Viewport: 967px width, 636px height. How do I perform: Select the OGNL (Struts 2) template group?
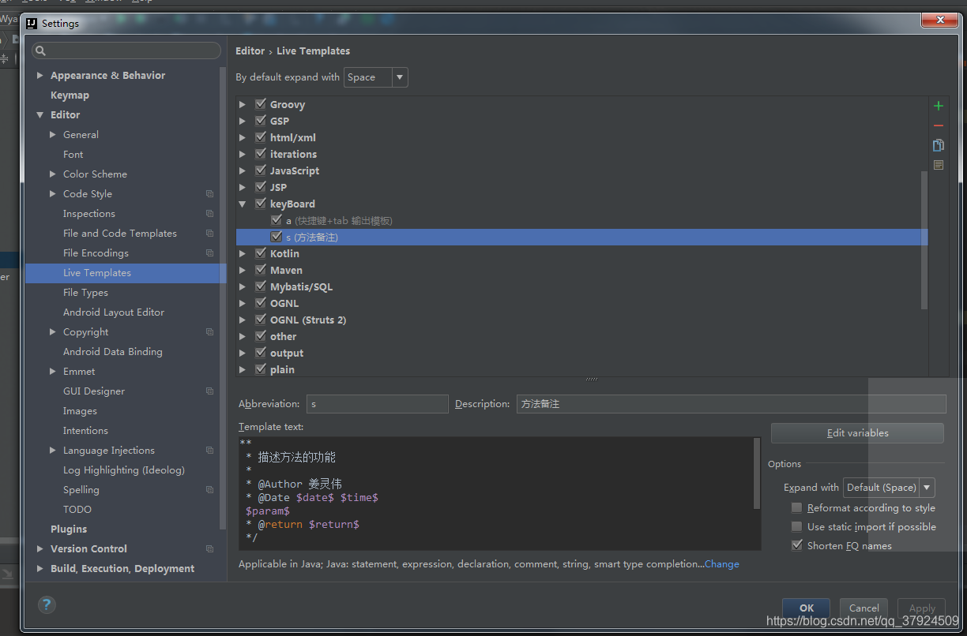coord(308,320)
